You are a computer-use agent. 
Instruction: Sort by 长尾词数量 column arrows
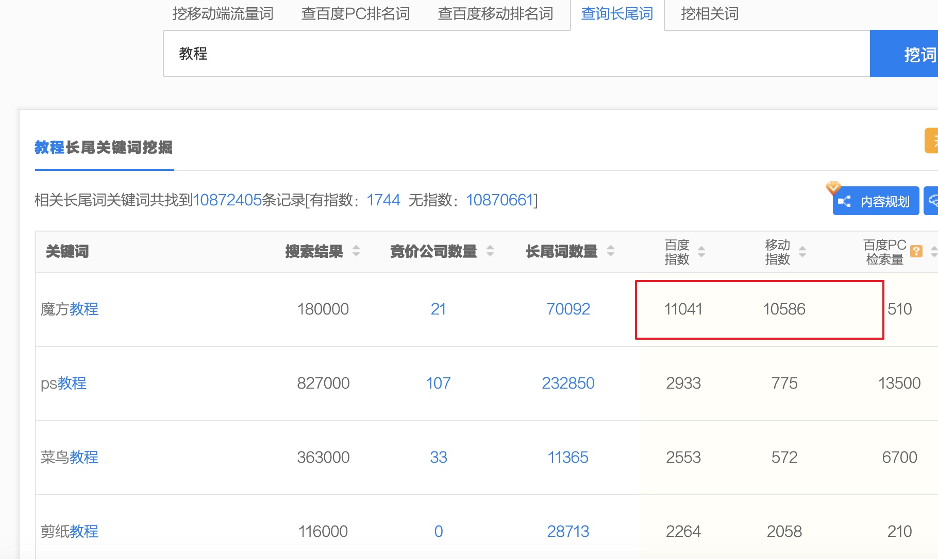611,251
